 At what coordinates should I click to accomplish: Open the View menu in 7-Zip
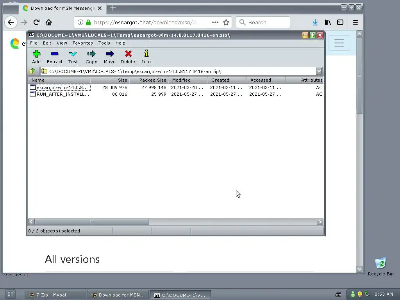(62, 43)
